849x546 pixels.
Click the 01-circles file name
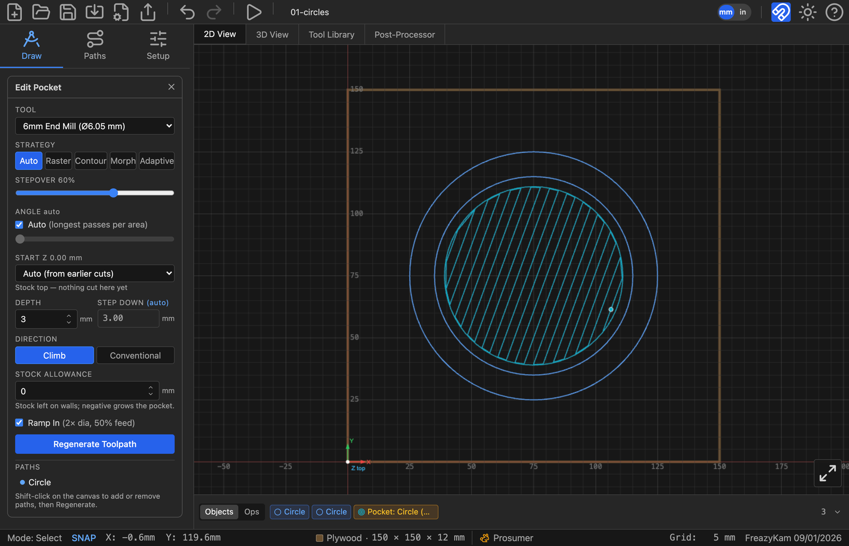click(x=310, y=12)
